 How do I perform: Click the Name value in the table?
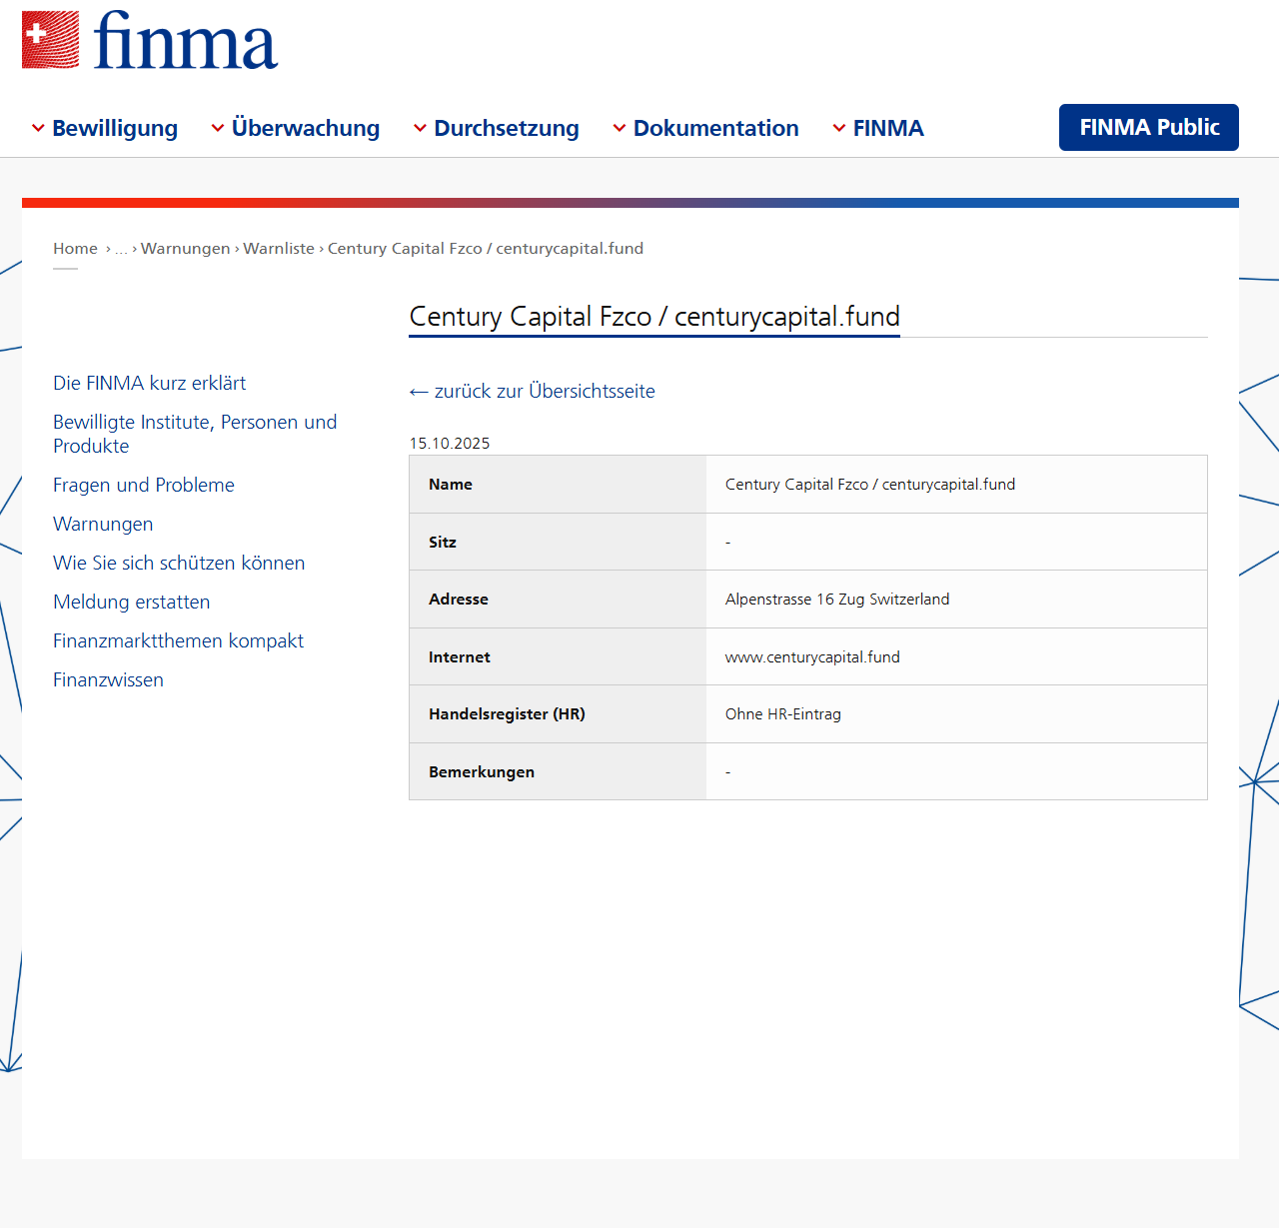[870, 485]
